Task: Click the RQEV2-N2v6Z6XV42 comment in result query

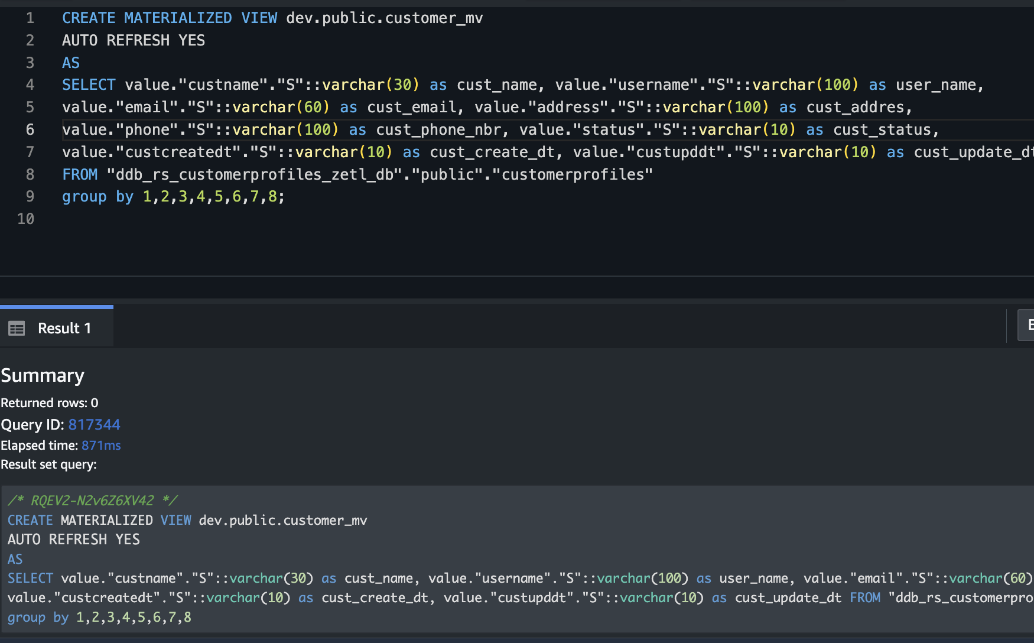Action: point(92,501)
